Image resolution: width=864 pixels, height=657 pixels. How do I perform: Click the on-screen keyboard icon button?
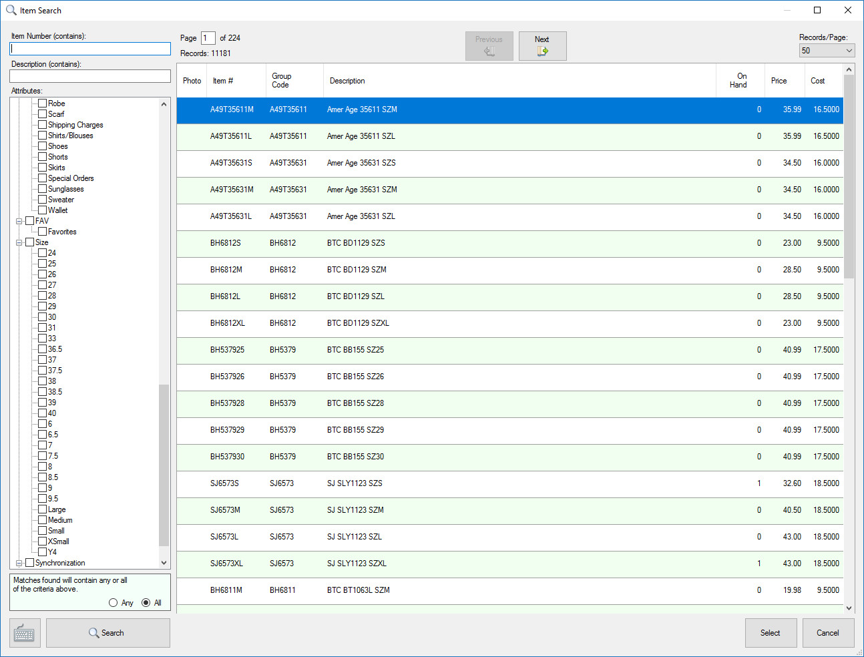click(25, 633)
